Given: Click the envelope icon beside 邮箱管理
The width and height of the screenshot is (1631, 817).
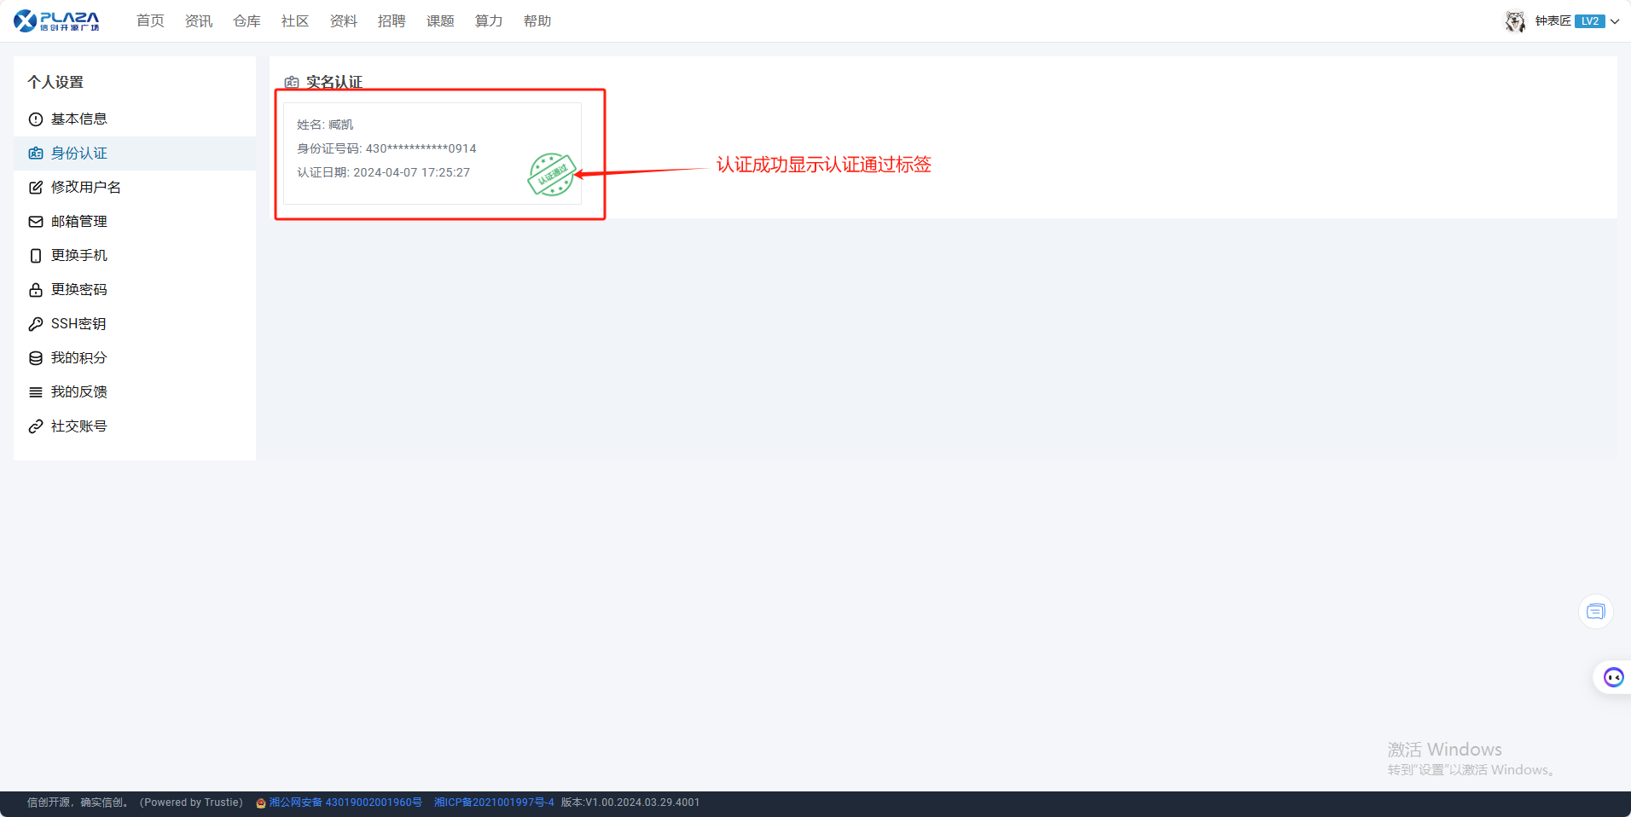Looking at the screenshot, I should 36,222.
